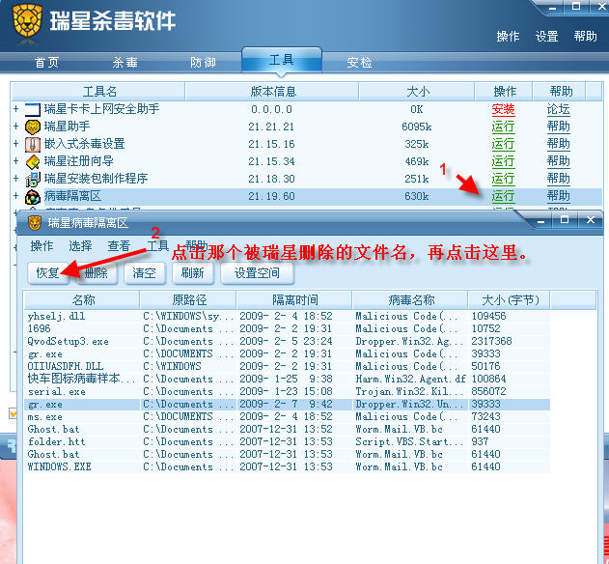Open the quarantine window 操作 menu

(42, 245)
